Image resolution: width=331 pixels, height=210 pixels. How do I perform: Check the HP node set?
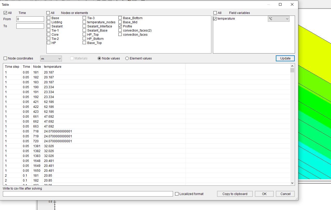pyautogui.click(x=49, y=43)
